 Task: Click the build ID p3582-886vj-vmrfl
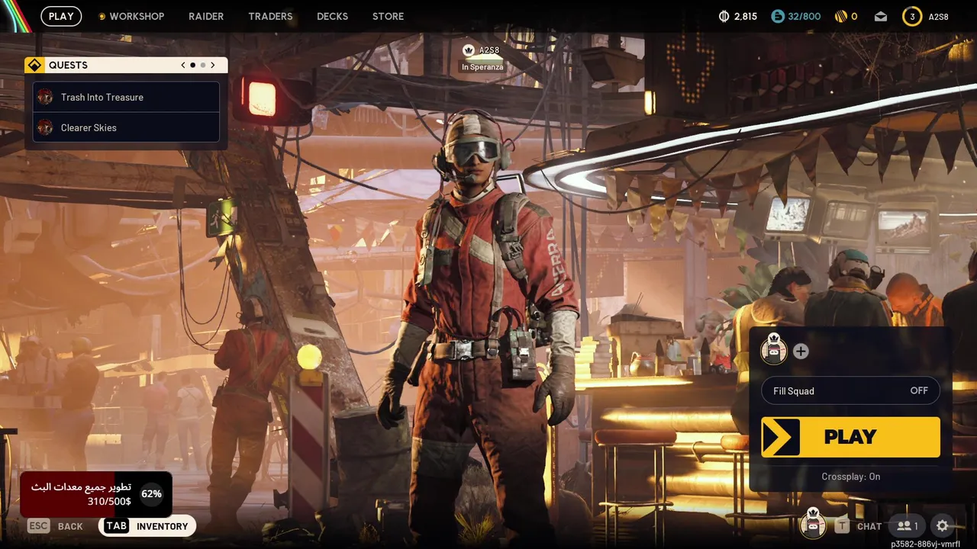point(926,544)
